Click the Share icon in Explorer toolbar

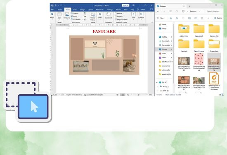196,18
